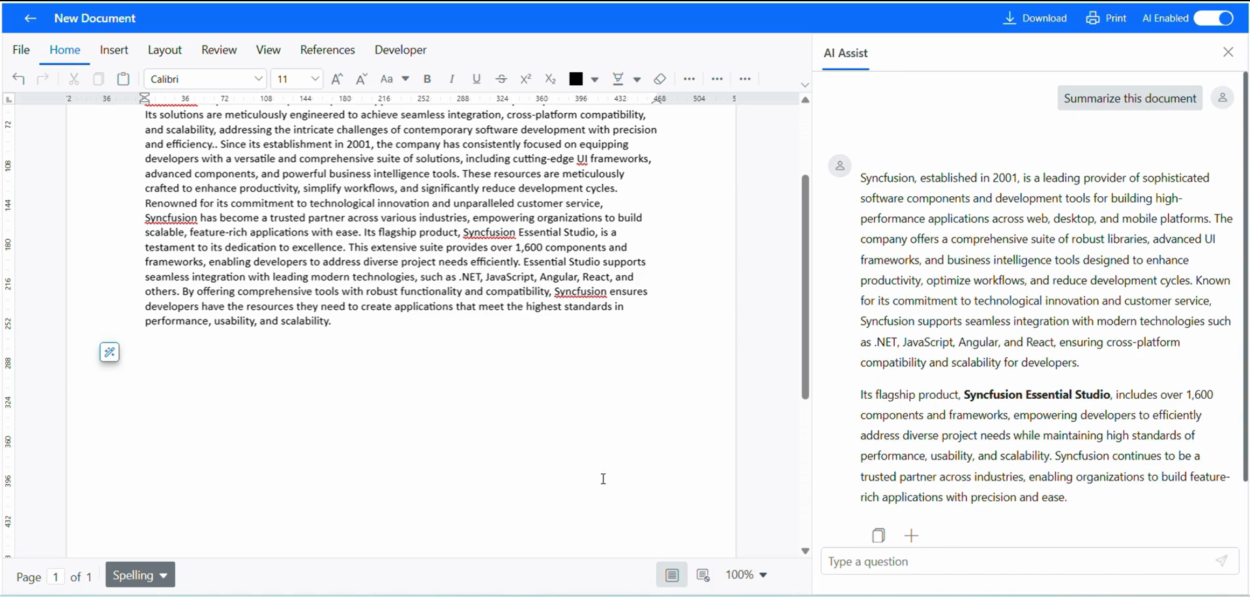Apply superscript formatting
The image size is (1250, 597).
(526, 79)
